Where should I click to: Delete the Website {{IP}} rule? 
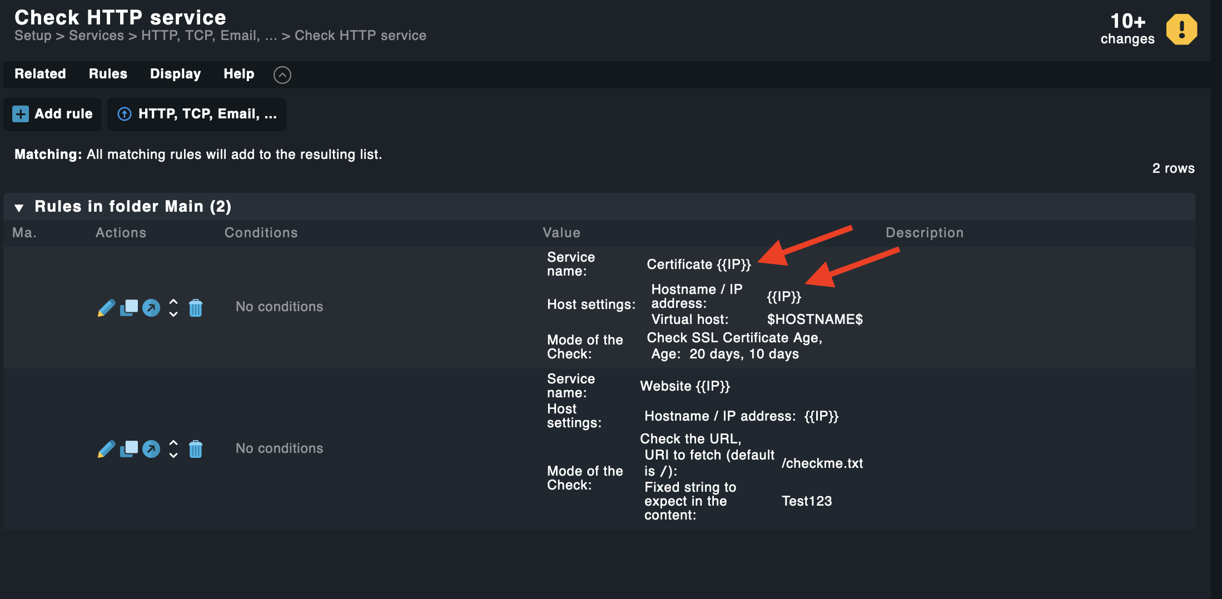point(196,449)
